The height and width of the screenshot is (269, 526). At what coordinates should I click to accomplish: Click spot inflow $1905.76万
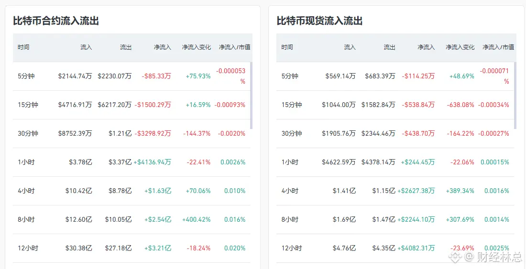339,134
